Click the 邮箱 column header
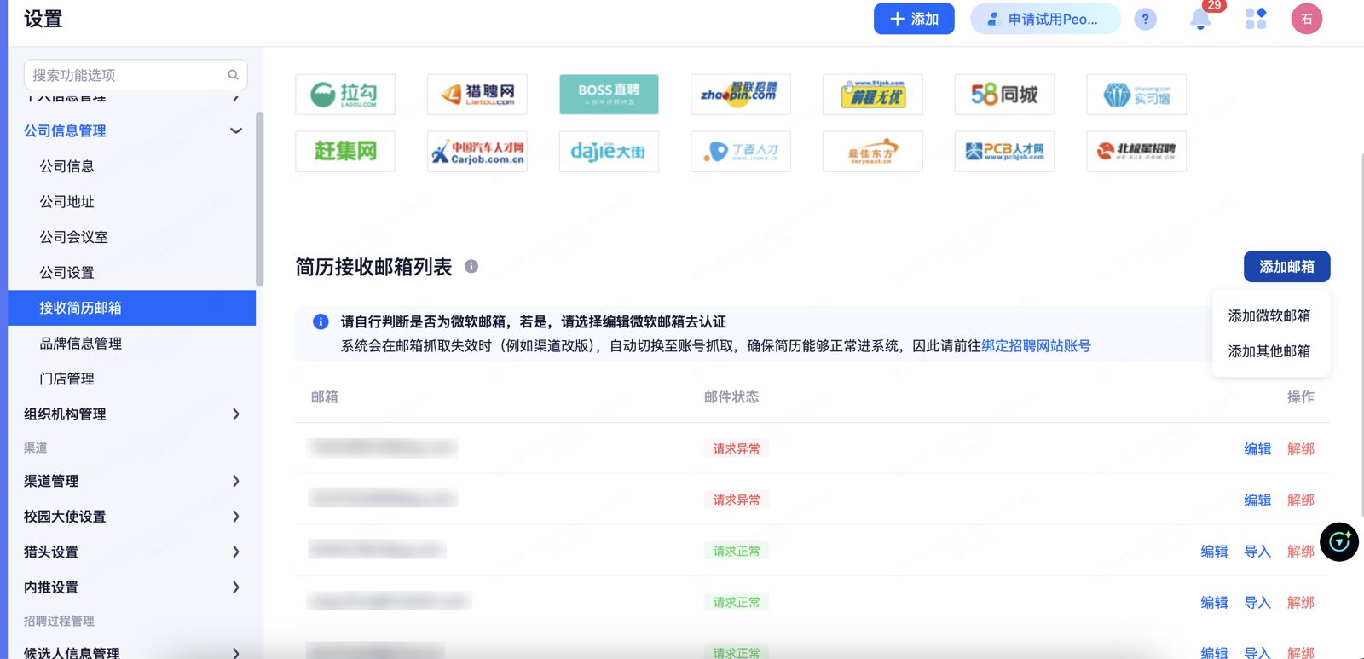Viewport: 1364px width, 659px height. (x=325, y=397)
